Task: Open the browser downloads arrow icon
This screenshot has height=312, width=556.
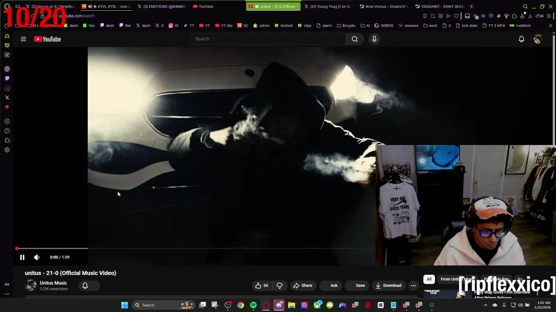Action: (x=530, y=16)
